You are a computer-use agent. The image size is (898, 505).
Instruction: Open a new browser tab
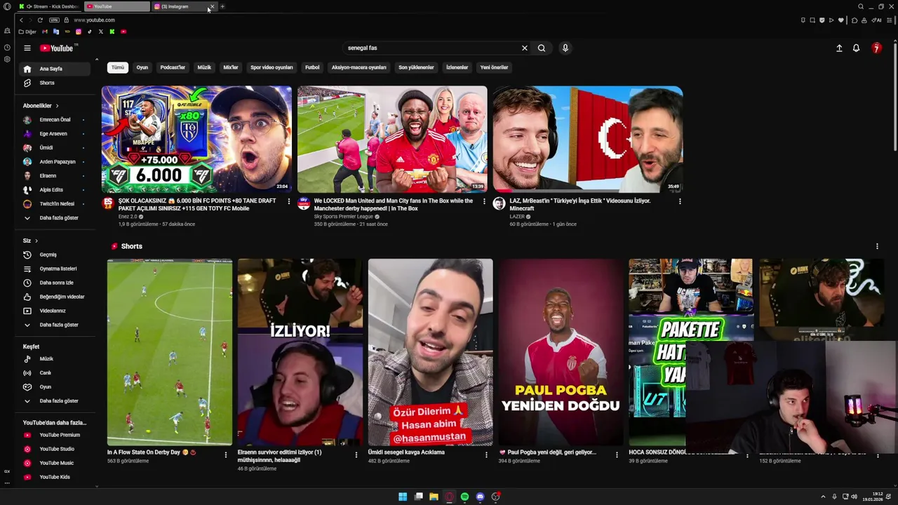(x=222, y=6)
